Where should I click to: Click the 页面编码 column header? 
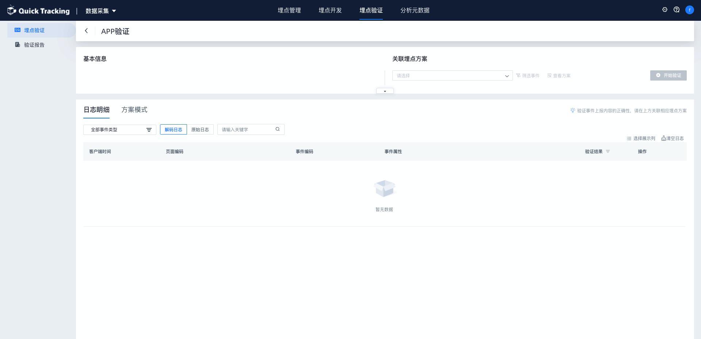pos(175,152)
